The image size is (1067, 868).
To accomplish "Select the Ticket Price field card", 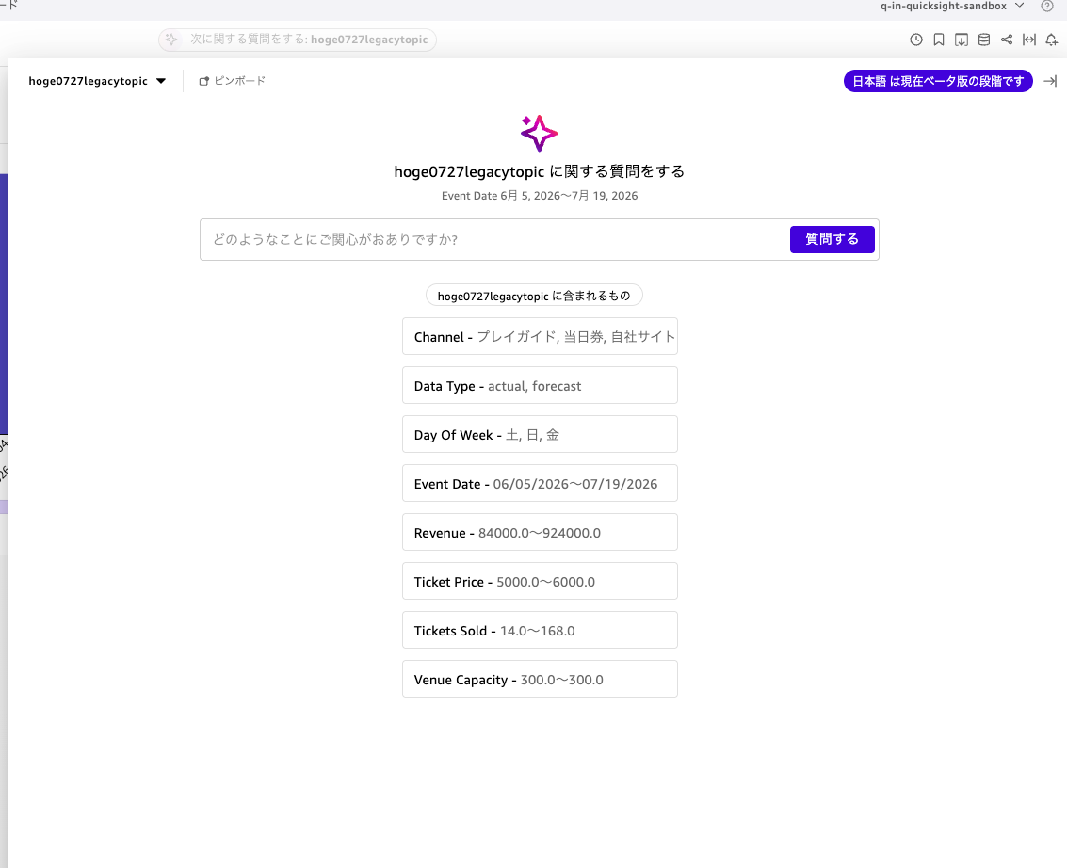I will (540, 581).
